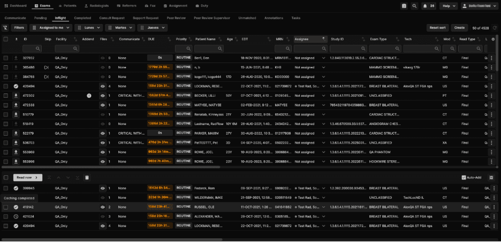Screen dimensions: 501x242
Task: Open queue settings icon beside Auto-Add
Action: pyautogui.click(x=491, y=177)
